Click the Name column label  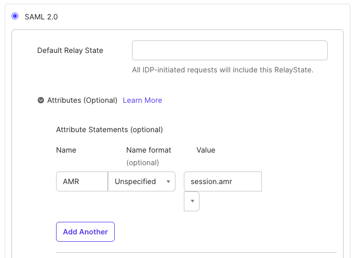pos(66,150)
